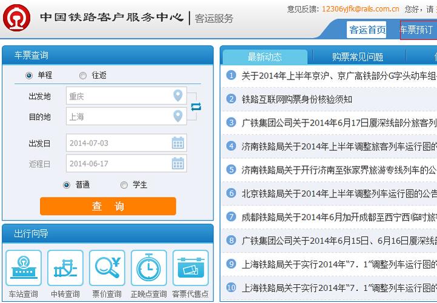Open news item 1 about 京沪、京广高铁
Viewport: 437px width, 303px height.
339,76
